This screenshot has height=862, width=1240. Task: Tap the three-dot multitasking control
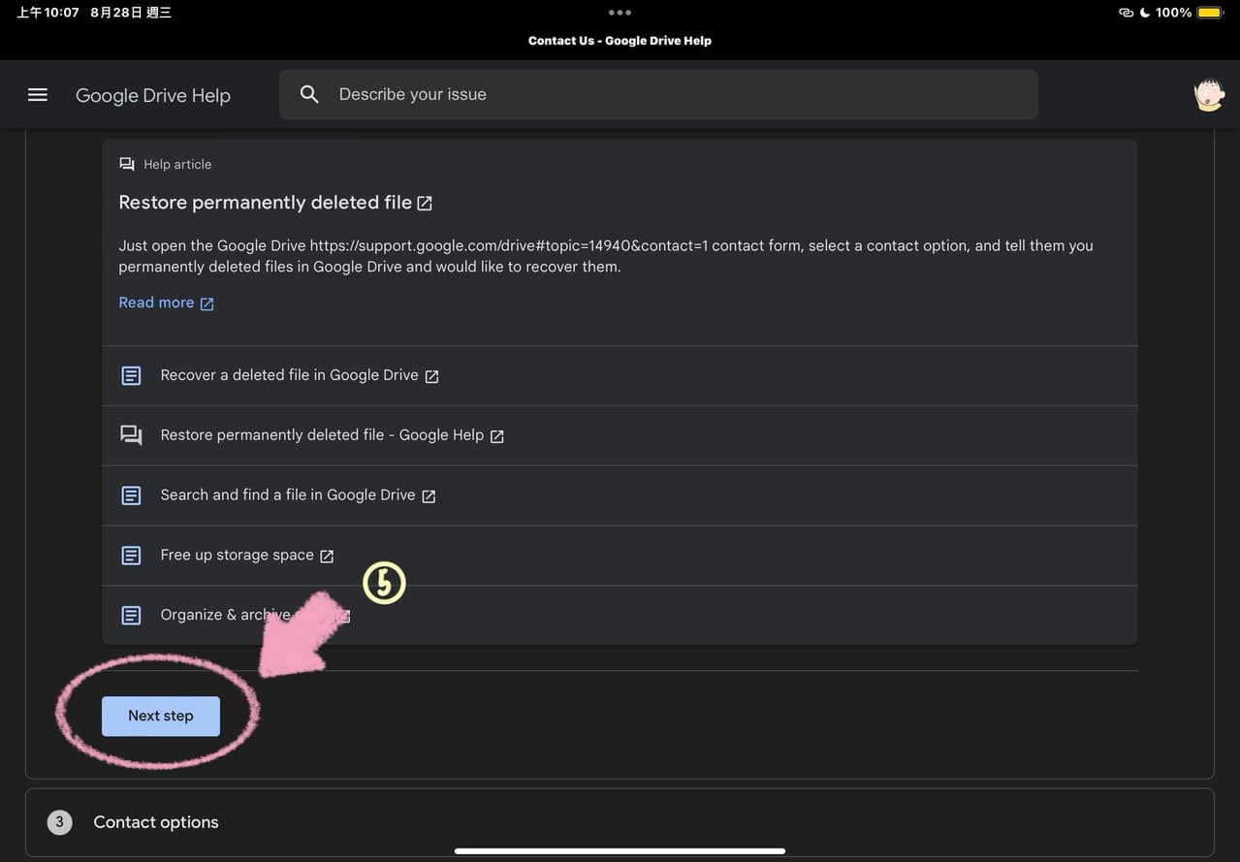pos(620,13)
